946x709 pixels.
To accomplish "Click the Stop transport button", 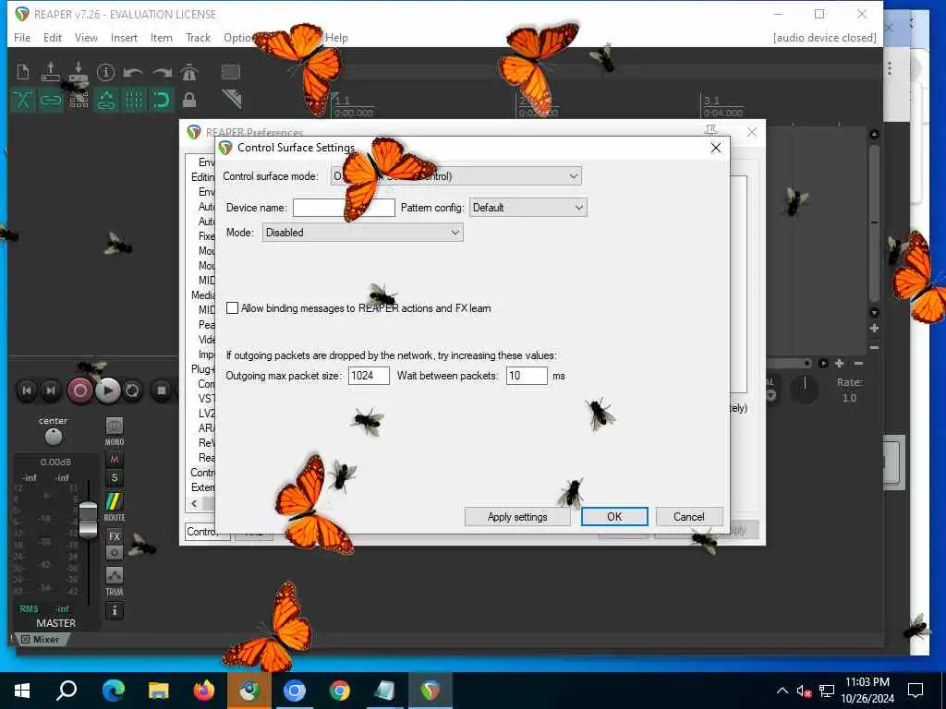I will (161, 391).
